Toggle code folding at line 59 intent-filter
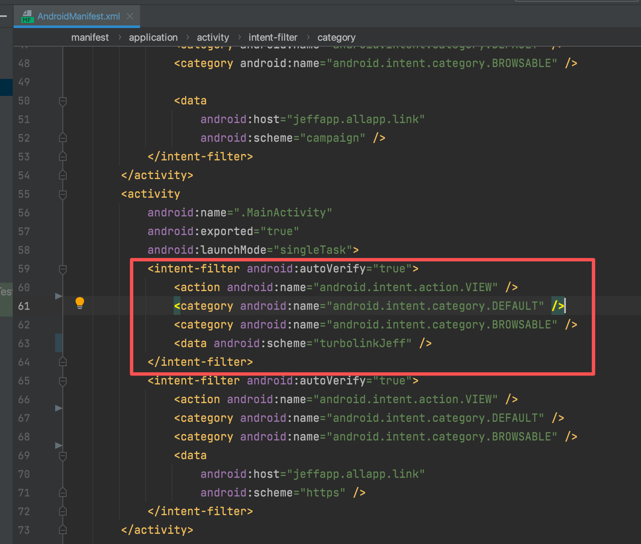The width and height of the screenshot is (641, 544). click(x=63, y=269)
